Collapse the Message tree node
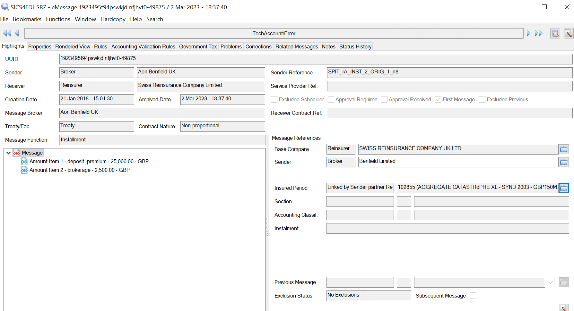574x311 pixels. click(9, 153)
